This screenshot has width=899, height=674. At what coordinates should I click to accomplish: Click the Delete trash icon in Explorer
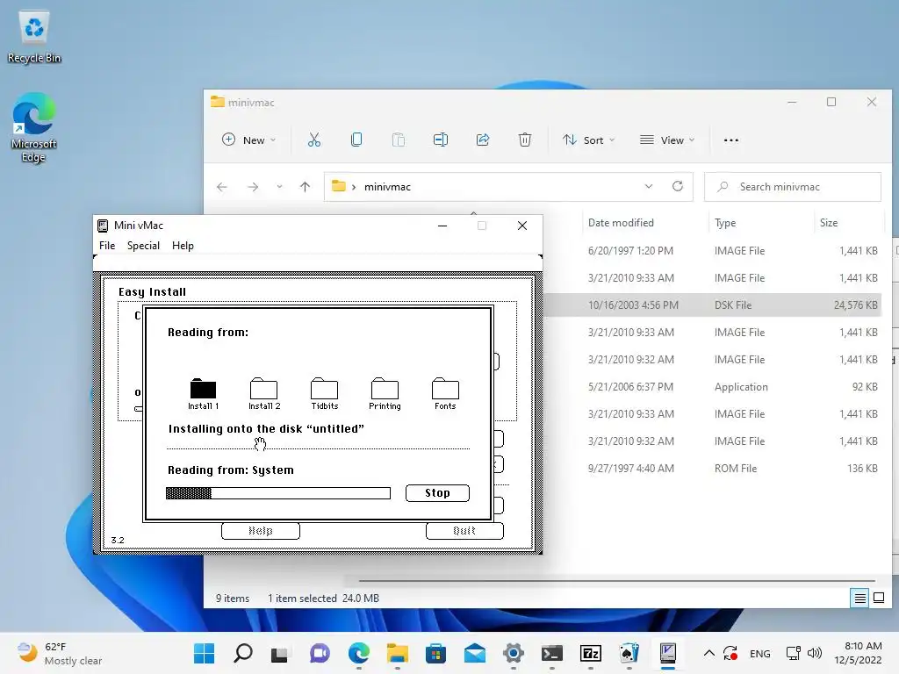525,140
